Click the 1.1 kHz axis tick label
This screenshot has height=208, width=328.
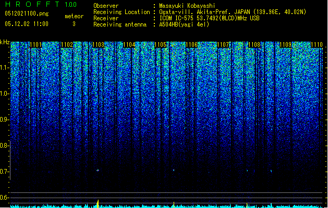4,68
